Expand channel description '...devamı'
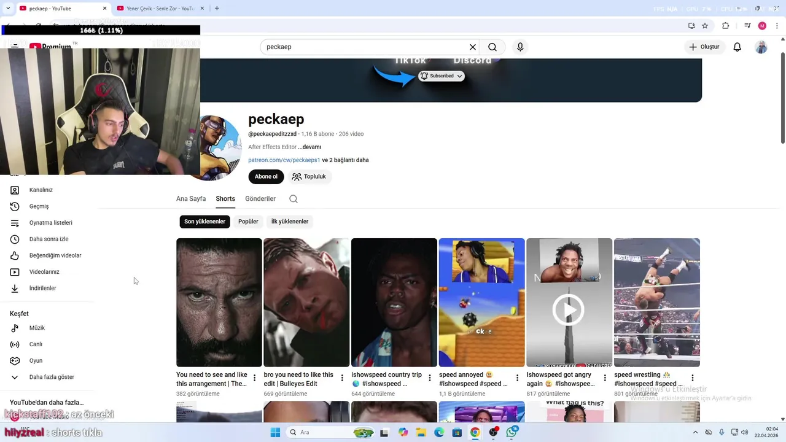Viewport: 786px width, 442px height. [x=309, y=147]
